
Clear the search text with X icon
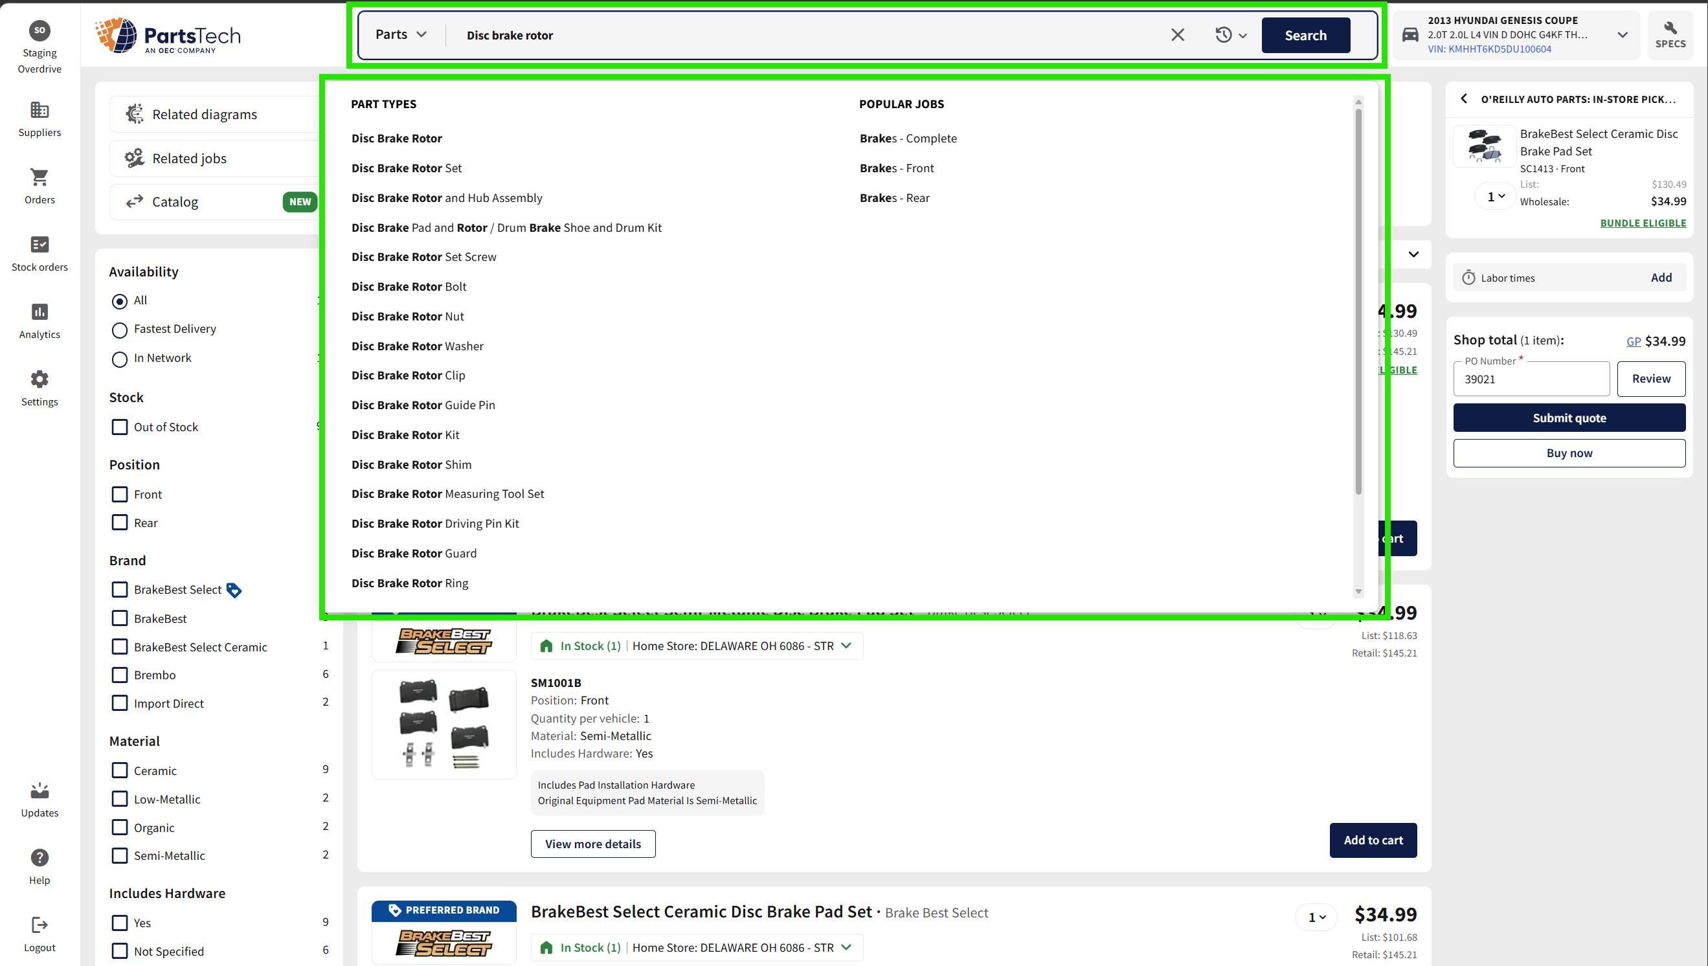click(1177, 35)
